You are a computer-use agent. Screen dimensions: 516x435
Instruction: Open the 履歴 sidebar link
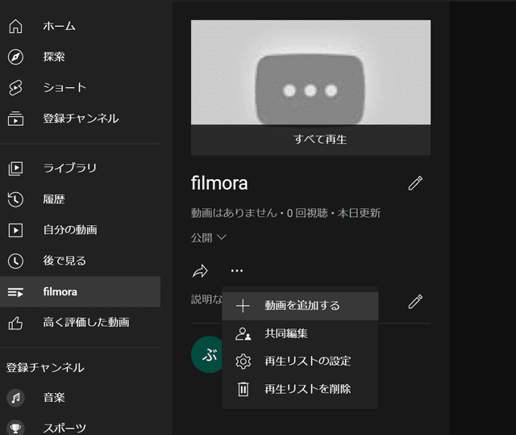(81, 199)
